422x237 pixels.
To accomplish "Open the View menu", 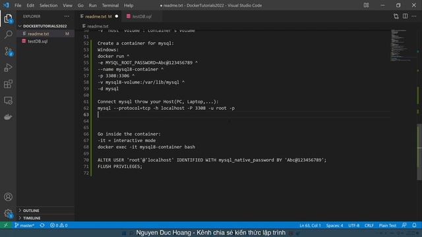I will [67, 5].
